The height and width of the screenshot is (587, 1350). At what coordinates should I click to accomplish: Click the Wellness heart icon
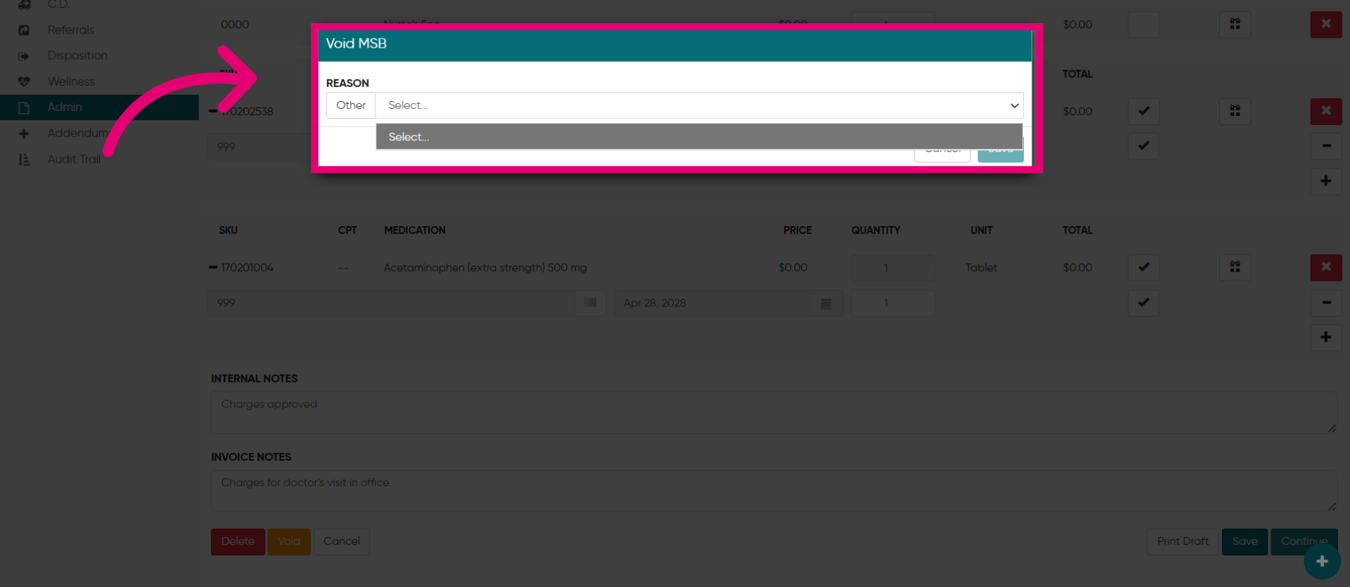24,81
